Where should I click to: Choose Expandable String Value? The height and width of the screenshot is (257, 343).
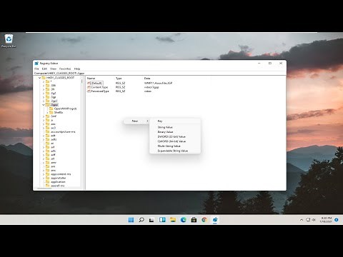(x=175, y=151)
